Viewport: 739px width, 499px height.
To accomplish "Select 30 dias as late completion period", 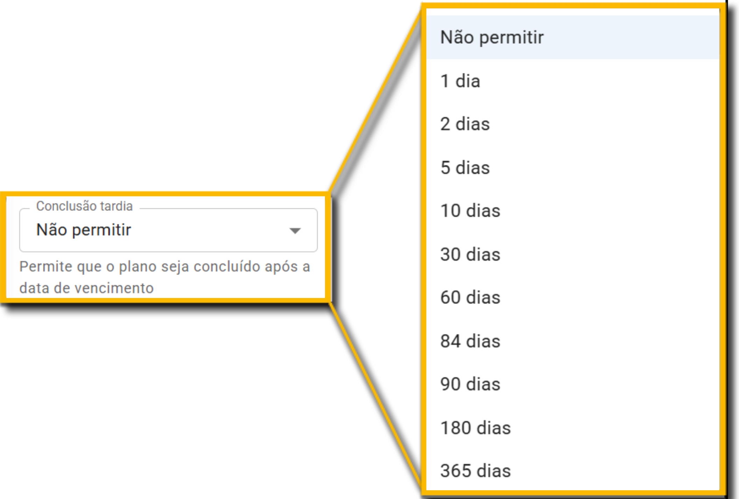I will 470,255.
